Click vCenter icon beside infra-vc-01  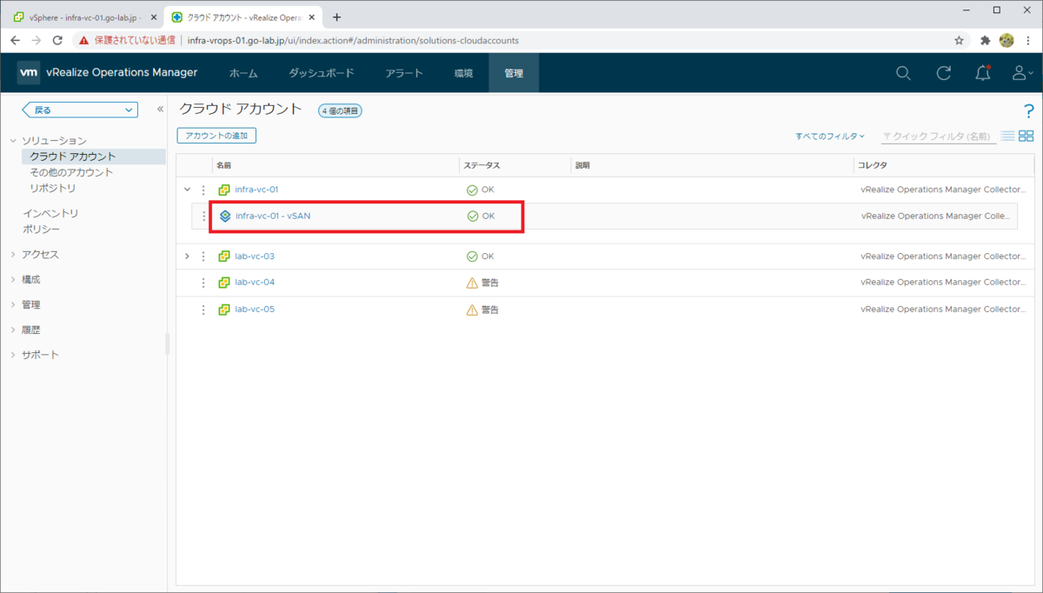(x=223, y=190)
